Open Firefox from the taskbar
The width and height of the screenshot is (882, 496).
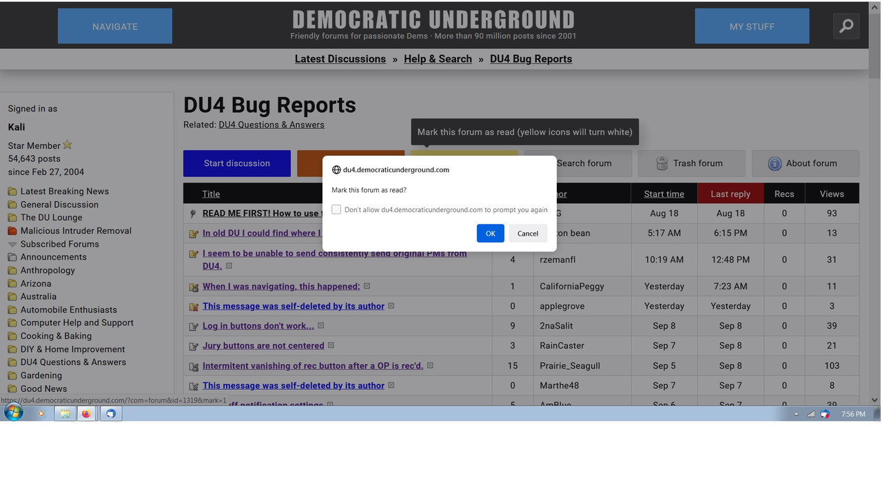point(86,414)
